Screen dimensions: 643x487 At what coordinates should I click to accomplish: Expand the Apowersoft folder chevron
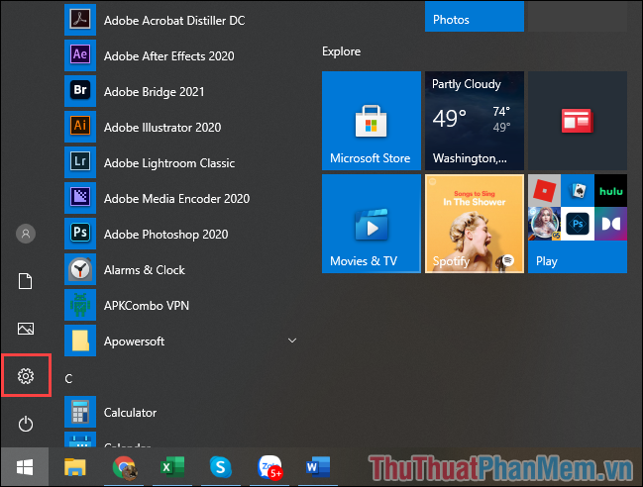coord(292,341)
